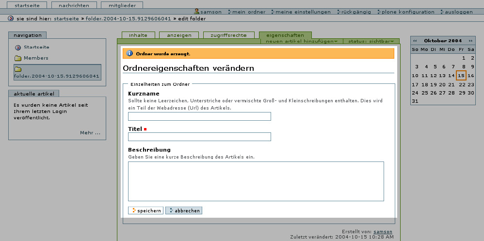The width and height of the screenshot is (484, 241).
Task: Switch to the inhalte tab
Action: 138,35
